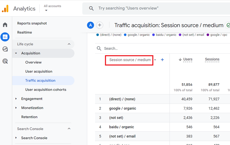Image resolution: width=230 pixels, height=145 pixels.
Task: Click the (not set) / email table row
Action: (x=163, y=136)
